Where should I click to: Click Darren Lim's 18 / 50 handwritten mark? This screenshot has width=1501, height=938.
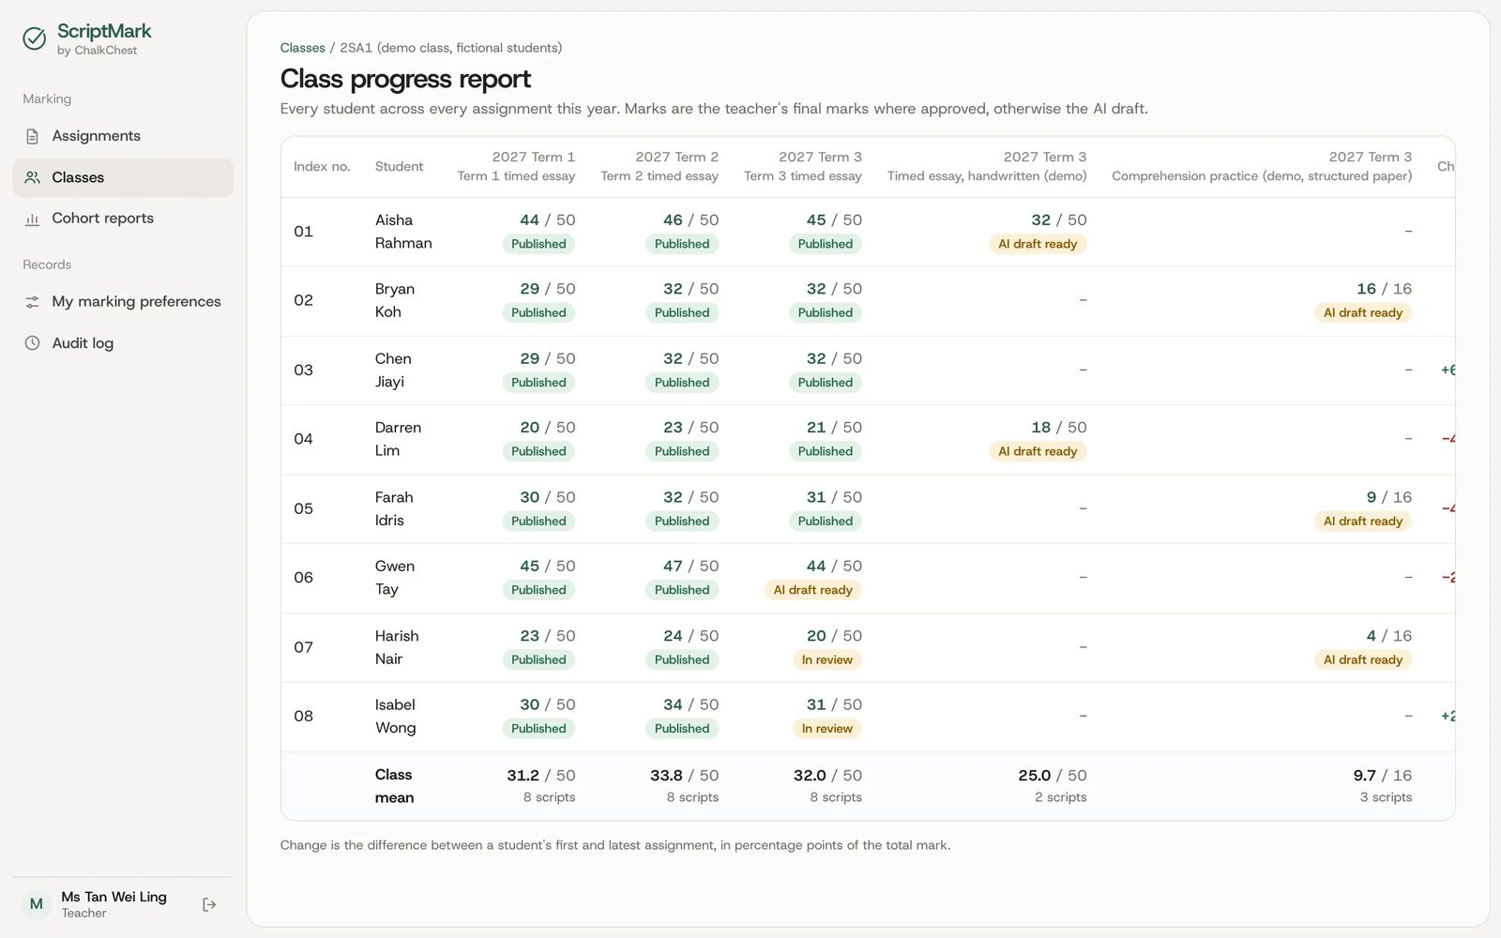pos(1059,428)
